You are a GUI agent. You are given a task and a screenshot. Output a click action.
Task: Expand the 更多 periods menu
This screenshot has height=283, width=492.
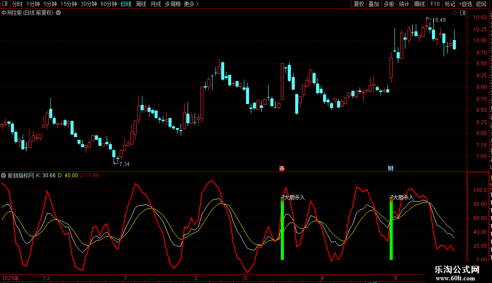(191, 4)
